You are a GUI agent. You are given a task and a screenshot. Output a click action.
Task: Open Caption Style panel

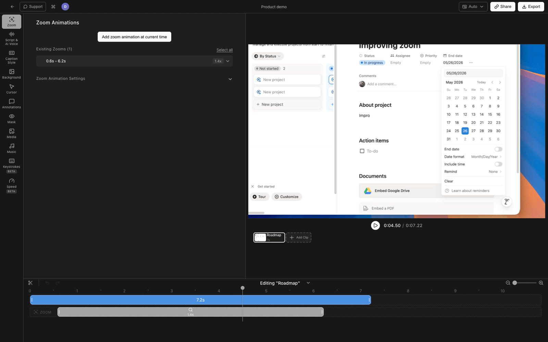coord(12,57)
